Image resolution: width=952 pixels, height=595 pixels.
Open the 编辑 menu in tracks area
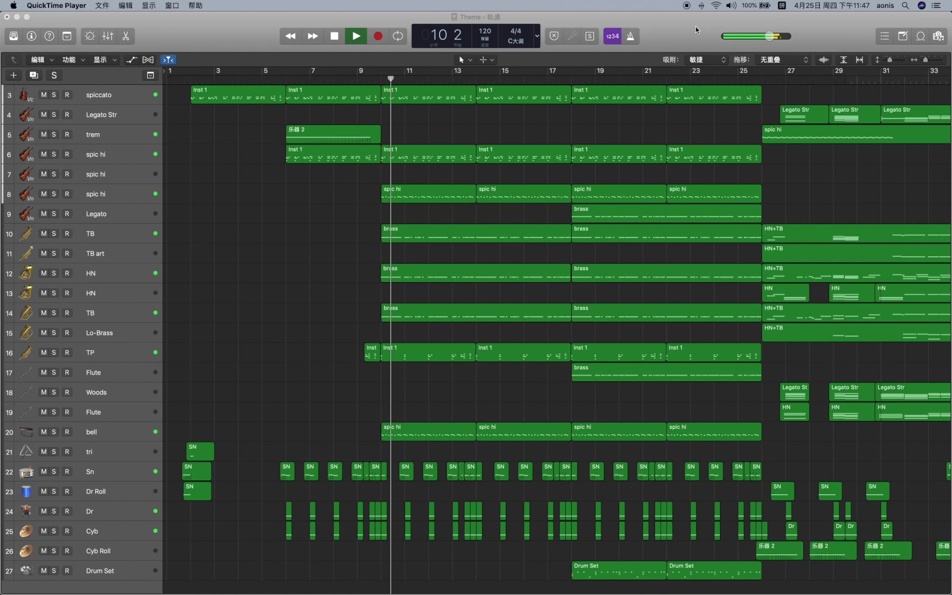(x=42, y=59)
